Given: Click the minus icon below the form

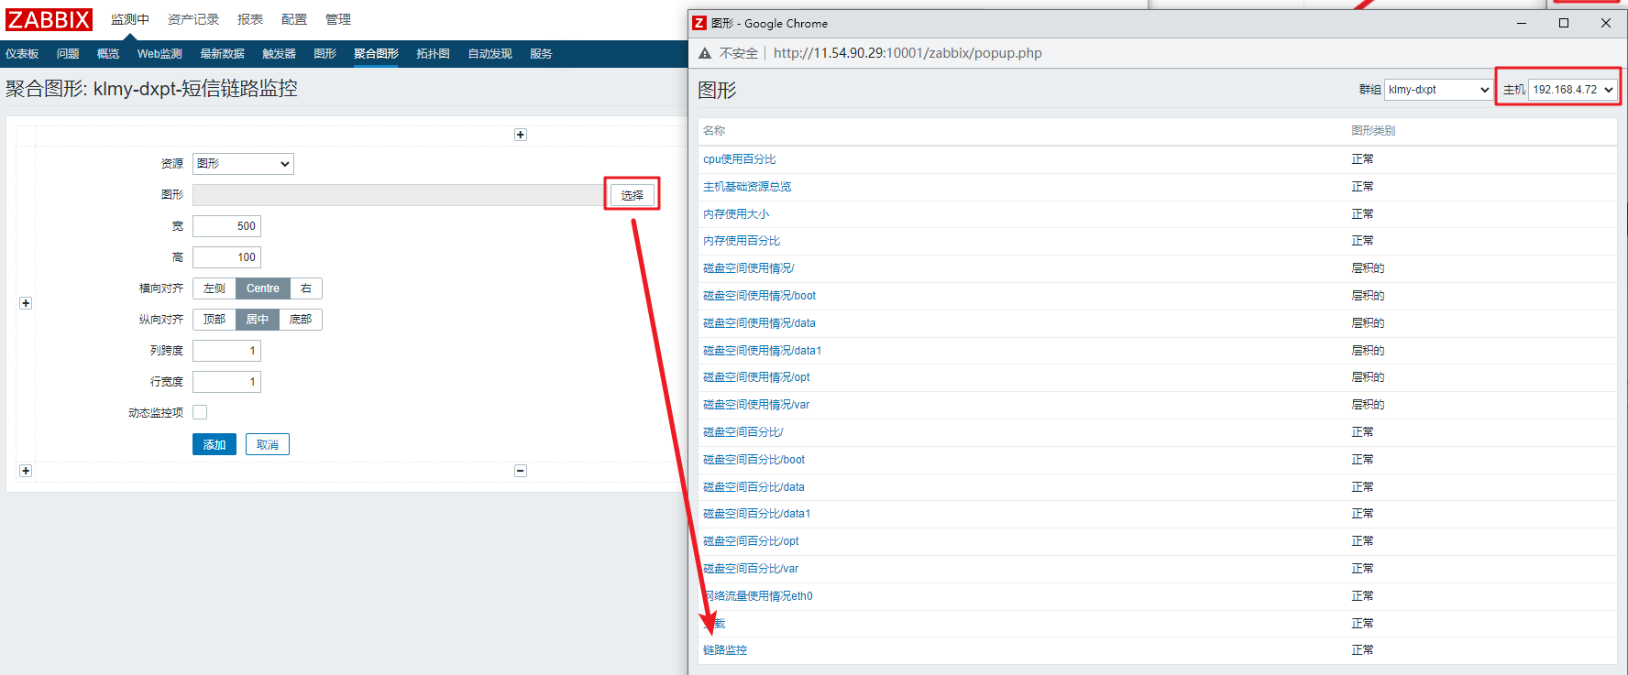Looking at the screenshot, I should (x=521, y=471).
